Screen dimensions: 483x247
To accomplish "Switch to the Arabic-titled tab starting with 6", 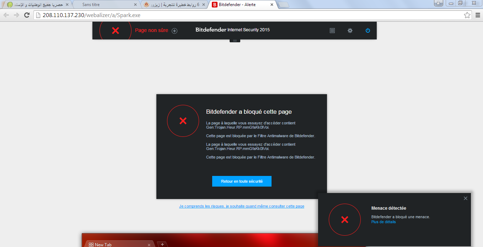I will point(175,5).
